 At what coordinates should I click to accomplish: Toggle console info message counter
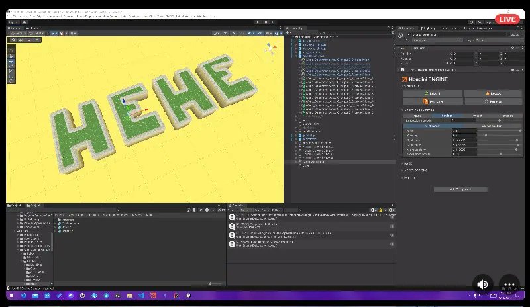[373, 210]
